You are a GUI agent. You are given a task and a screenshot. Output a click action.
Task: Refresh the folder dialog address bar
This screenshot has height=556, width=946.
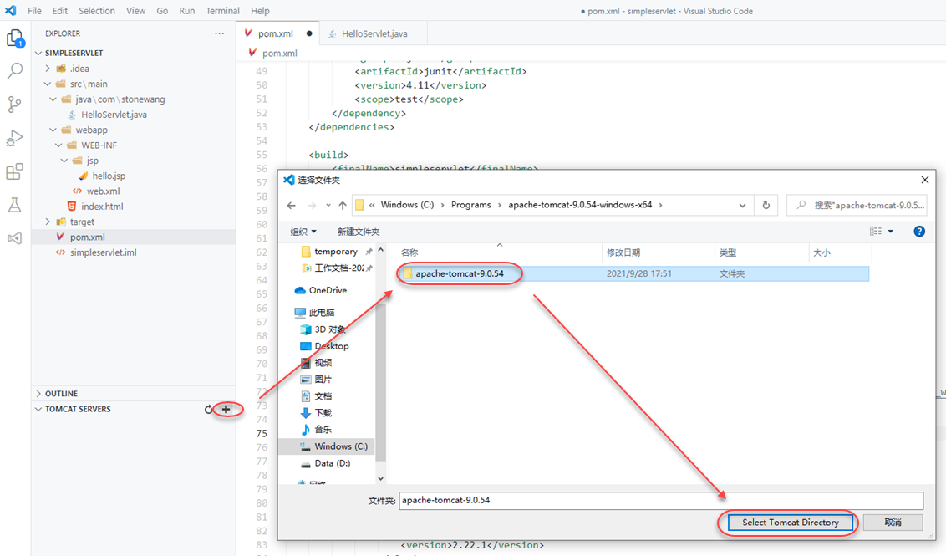[766, 205]
